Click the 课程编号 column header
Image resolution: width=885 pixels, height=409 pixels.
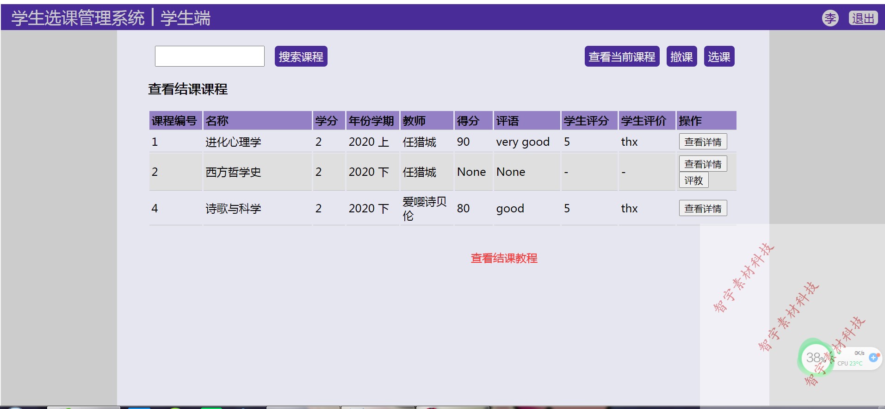click(x=175, y=121)
